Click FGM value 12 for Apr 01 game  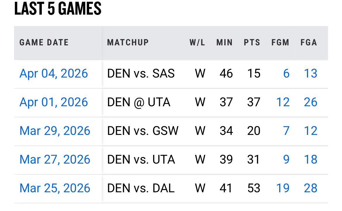(283, 102)
